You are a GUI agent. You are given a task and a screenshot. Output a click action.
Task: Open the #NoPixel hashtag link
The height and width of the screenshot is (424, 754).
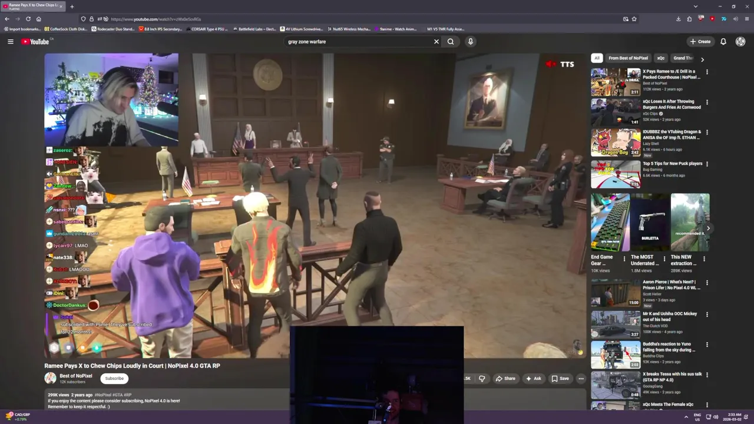point(102,395)
